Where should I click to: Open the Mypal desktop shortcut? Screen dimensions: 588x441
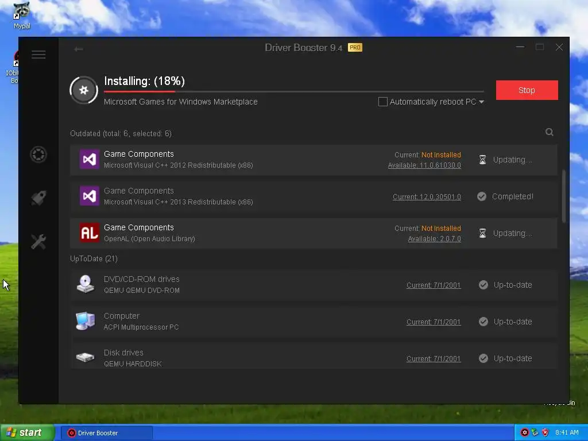22,16
